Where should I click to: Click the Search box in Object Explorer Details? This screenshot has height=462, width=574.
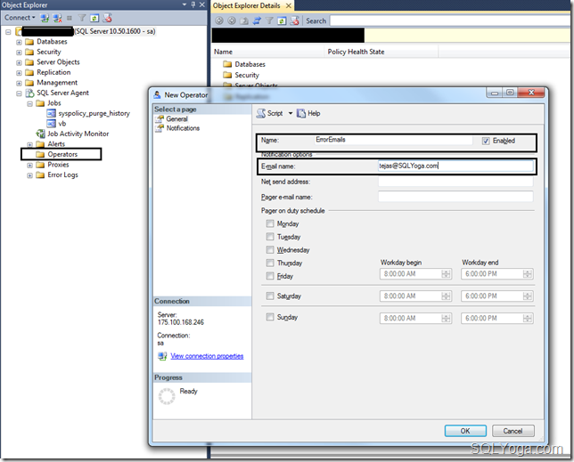point(451,20)
